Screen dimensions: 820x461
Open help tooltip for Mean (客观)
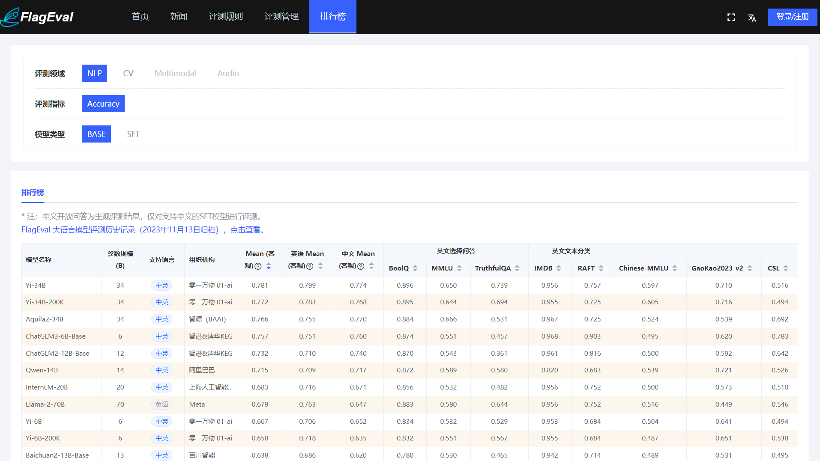click(258, 266)
